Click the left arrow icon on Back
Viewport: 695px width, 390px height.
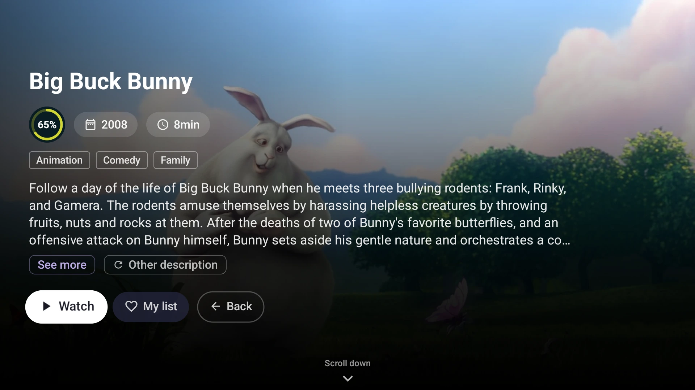[216, 307]
